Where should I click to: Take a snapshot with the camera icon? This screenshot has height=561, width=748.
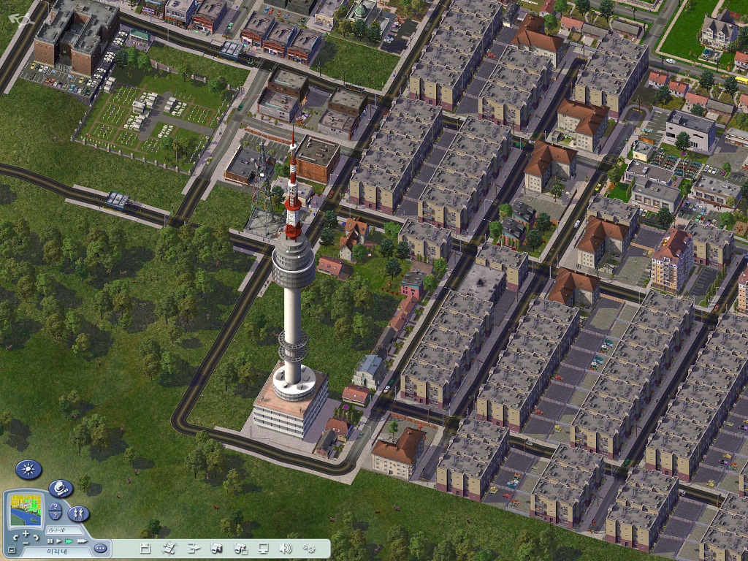point(216,548)
